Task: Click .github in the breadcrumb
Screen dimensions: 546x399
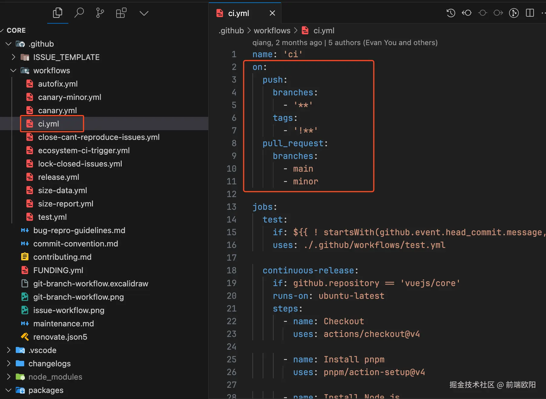Action: tap(231, 31)
